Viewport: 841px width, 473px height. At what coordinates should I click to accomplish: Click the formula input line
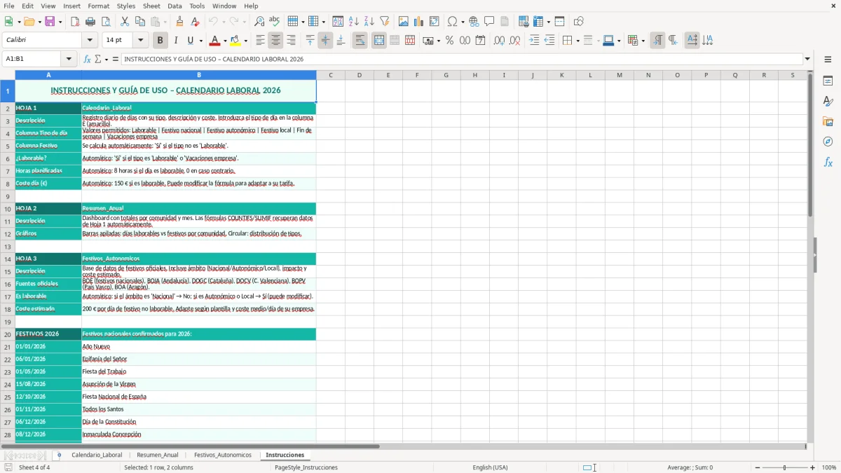pyautogui.click(x=461, y=59)
